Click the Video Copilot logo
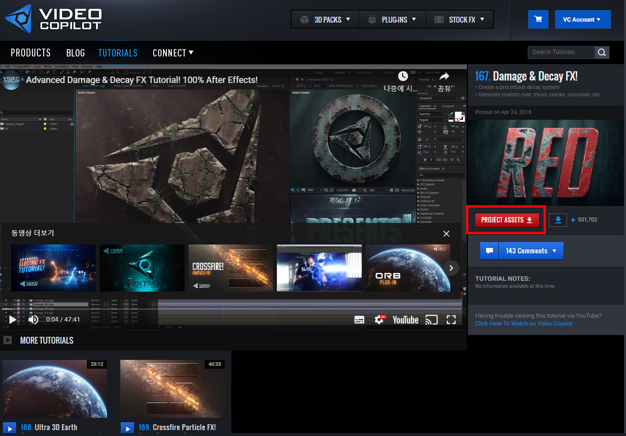This screenshot has height=436, width=626. [53, 19]
